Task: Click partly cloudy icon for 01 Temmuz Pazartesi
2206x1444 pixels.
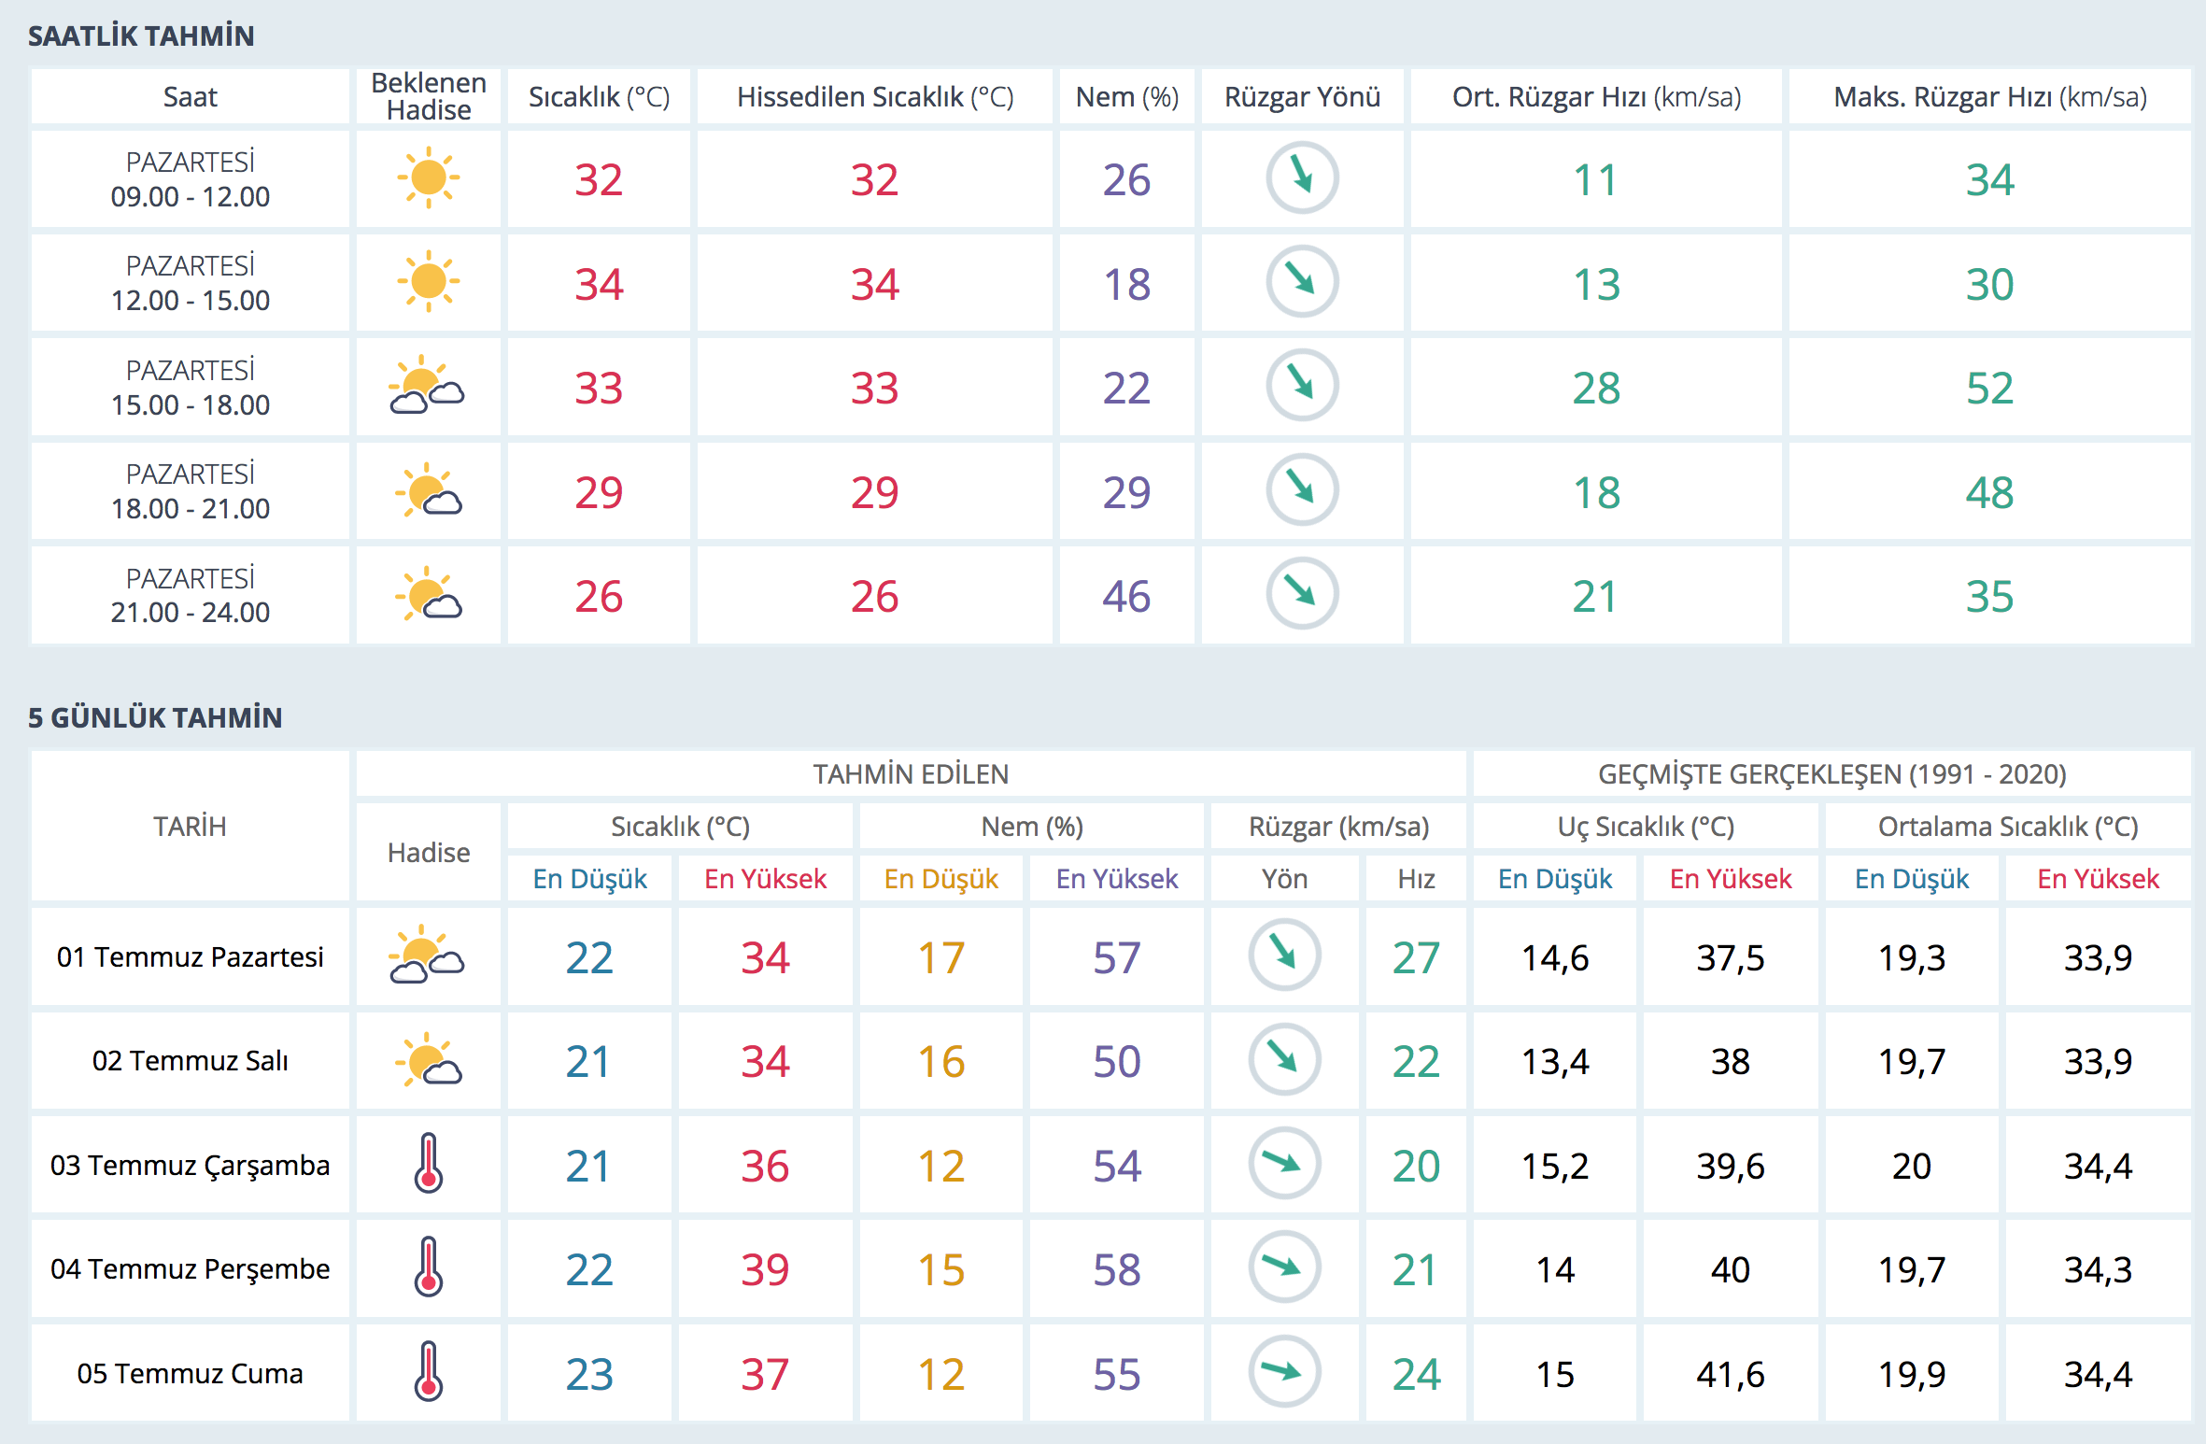Action: pos(427,956)
